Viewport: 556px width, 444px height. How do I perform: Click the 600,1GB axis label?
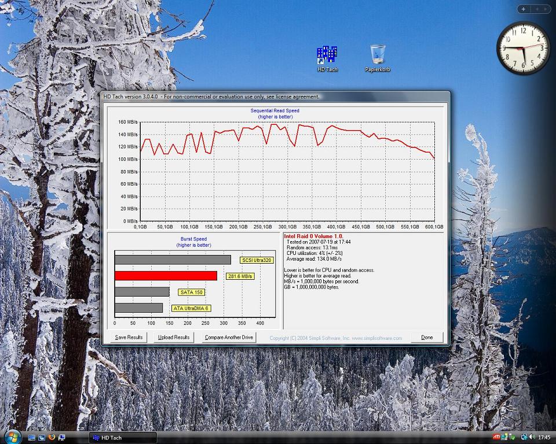pyautogui.click(x=434, y=227)
